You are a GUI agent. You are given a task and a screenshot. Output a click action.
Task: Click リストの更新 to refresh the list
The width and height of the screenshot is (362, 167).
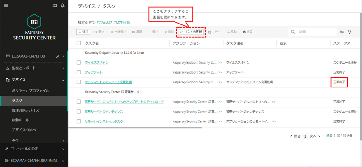191,32
